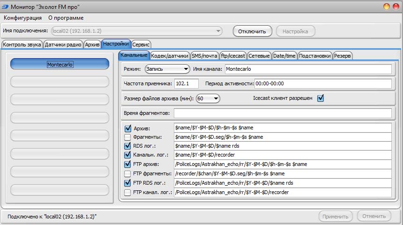Open the О программе menu
The image size is (403, 225).
coord(66,18)
